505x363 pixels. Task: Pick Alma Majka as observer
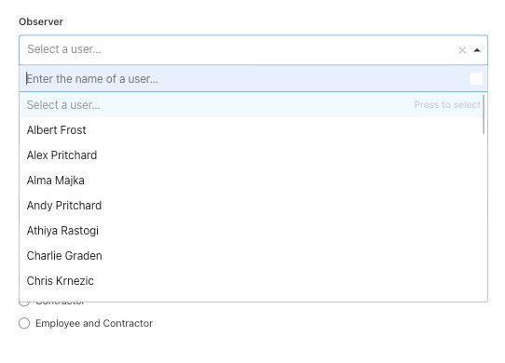(252, 181)
